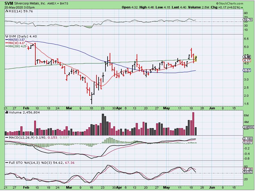Click the 6M label on volume axis
This screenshot has width=255, height=191.
click(x=246, y=116)
